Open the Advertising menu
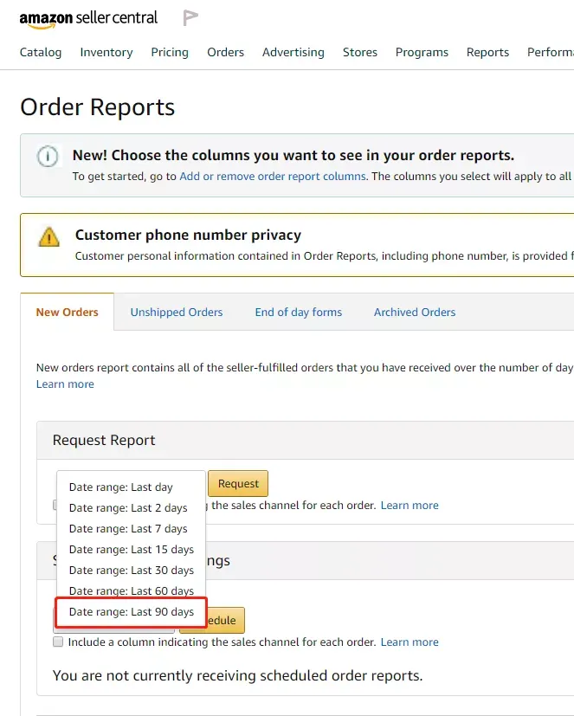The image size is (574, 716). pos(293,52)
